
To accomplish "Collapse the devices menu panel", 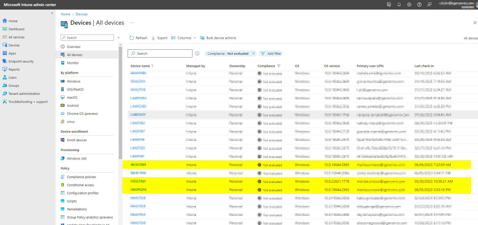I will pyautogui.click(x=119, y=38).
